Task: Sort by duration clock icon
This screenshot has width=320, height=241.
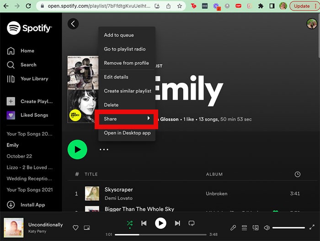Action: [x=297, y=174]
